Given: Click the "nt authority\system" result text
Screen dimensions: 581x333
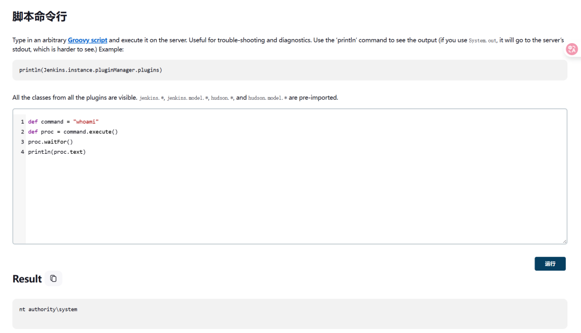Looking at the screenshot, I should 48,309.
